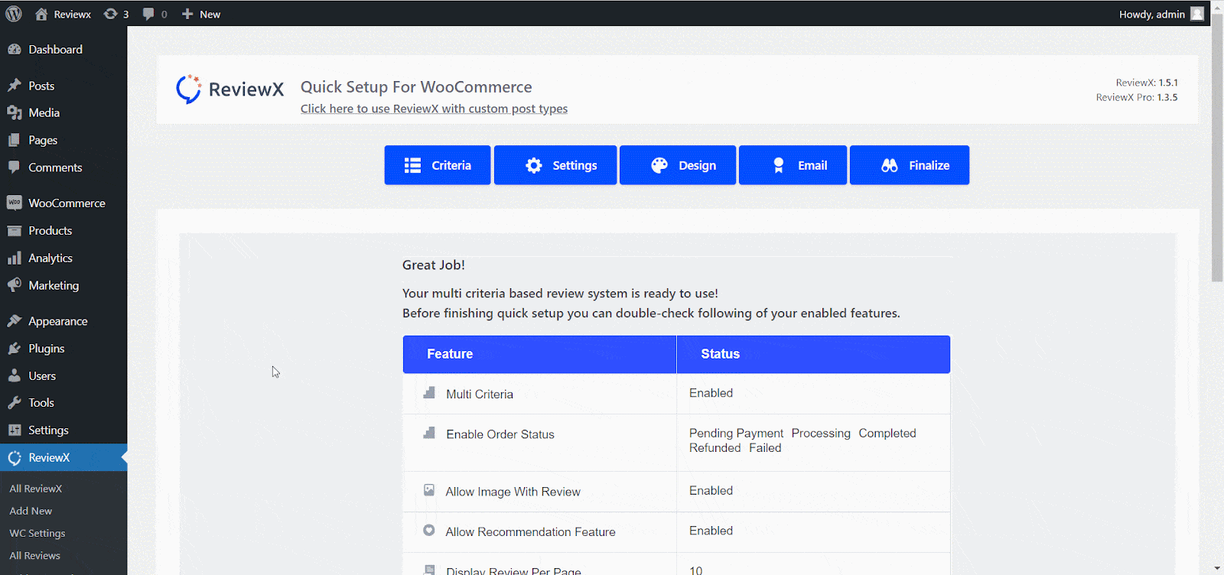Click the Multi Criteria row icon
Screen dimensions: 1224x575
[429, 393]
